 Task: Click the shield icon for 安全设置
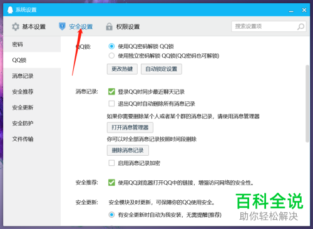tap(62, 26)
